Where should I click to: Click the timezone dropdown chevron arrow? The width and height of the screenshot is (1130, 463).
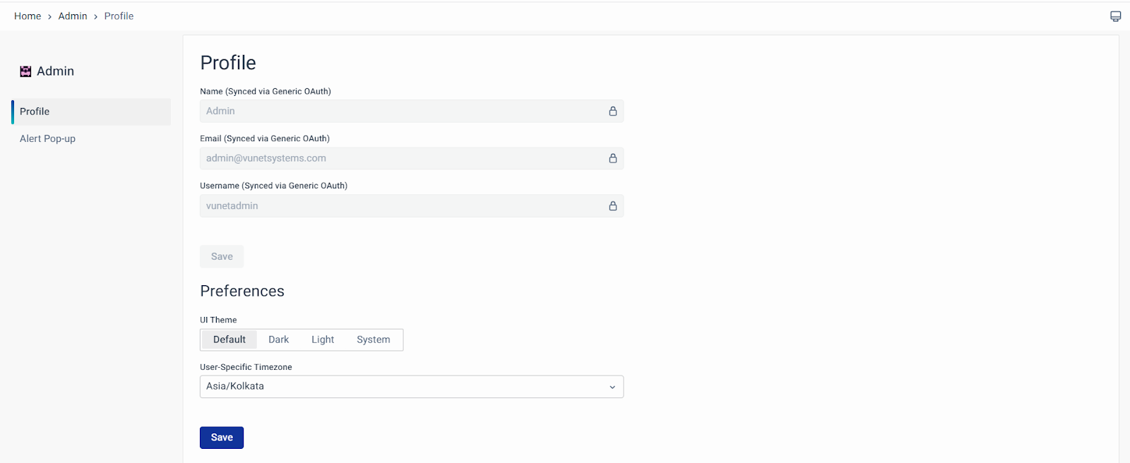coord(612,387)
